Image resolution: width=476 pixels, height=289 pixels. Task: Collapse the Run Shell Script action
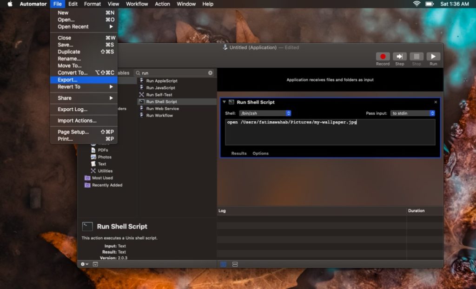tap(225, 102)
